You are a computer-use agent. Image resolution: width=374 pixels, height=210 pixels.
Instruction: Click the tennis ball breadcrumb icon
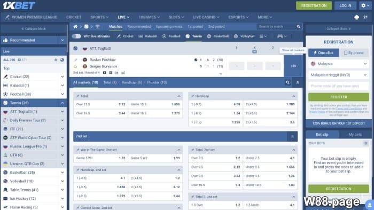tap(87, 27)
